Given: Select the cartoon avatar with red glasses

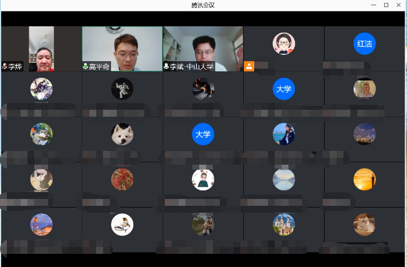Looking at the screenshot, I should pyautogui.click(x=283, y=44).
